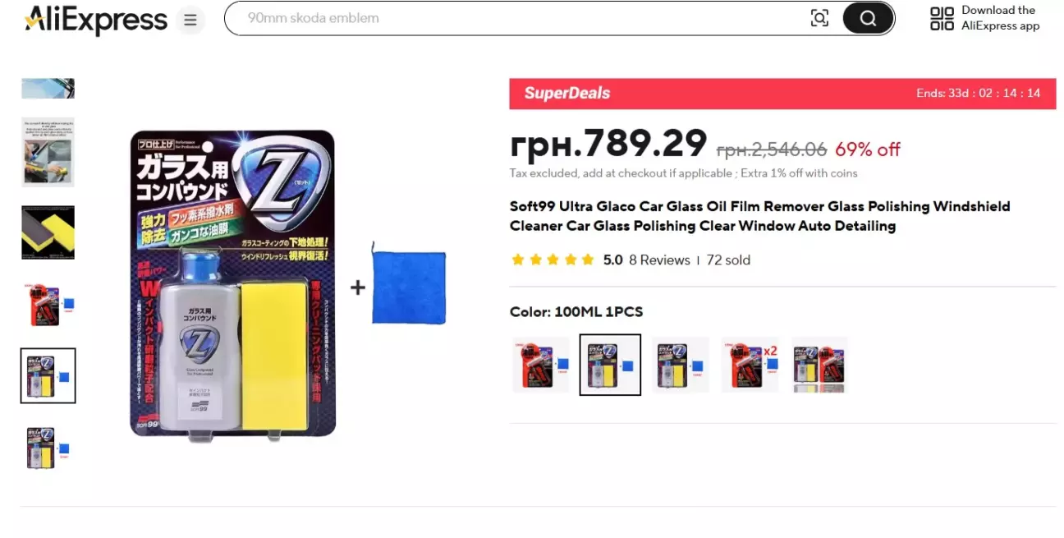The height and width of the screenshot is (538, 1064).
Task: Click the image search camera icon
Action: [x=819, y=18]
